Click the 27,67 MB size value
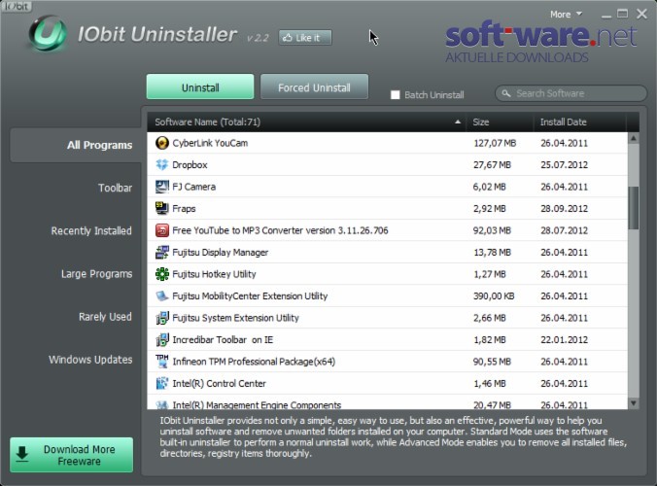This screenshot has width=657, height=486. (492, 164)
